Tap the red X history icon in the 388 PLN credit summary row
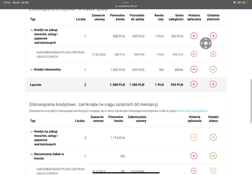Screen dimensions: 252x175 pos(194,36)
